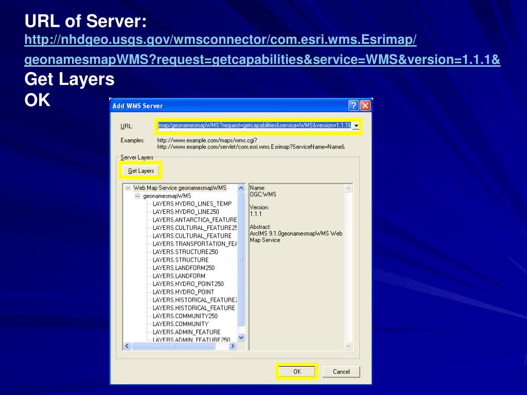Image resolution: width=527 pixels, height=395 pixels.
Task: Click the OGC:WMS name value
Action: [263, 194]
